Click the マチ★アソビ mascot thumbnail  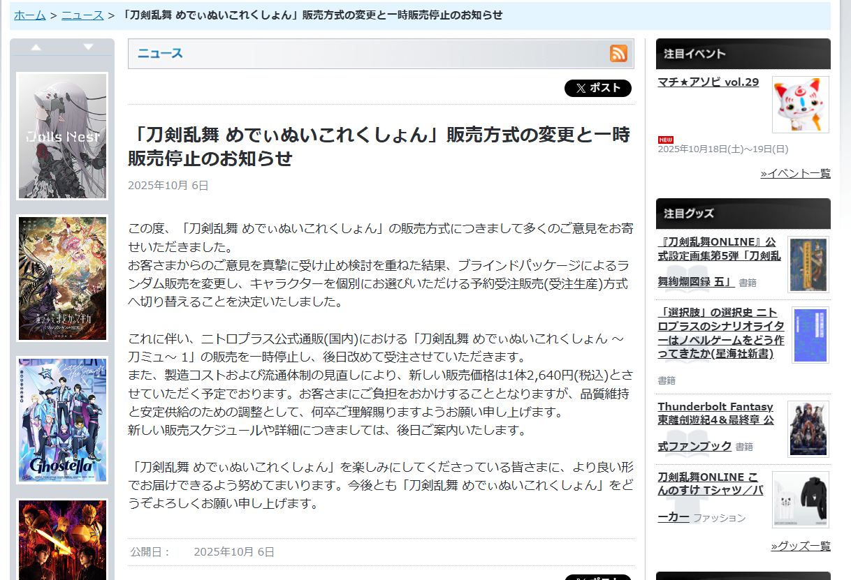click(x=800, y=105)
